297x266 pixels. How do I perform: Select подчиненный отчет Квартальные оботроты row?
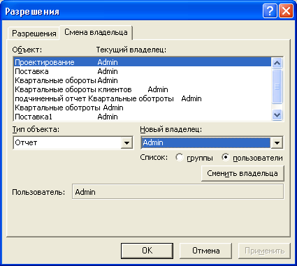(143, 98)
